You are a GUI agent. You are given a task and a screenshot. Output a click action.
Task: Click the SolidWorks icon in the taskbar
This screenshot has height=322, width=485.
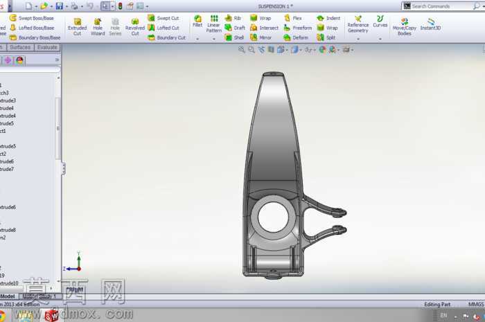[51, 316]
